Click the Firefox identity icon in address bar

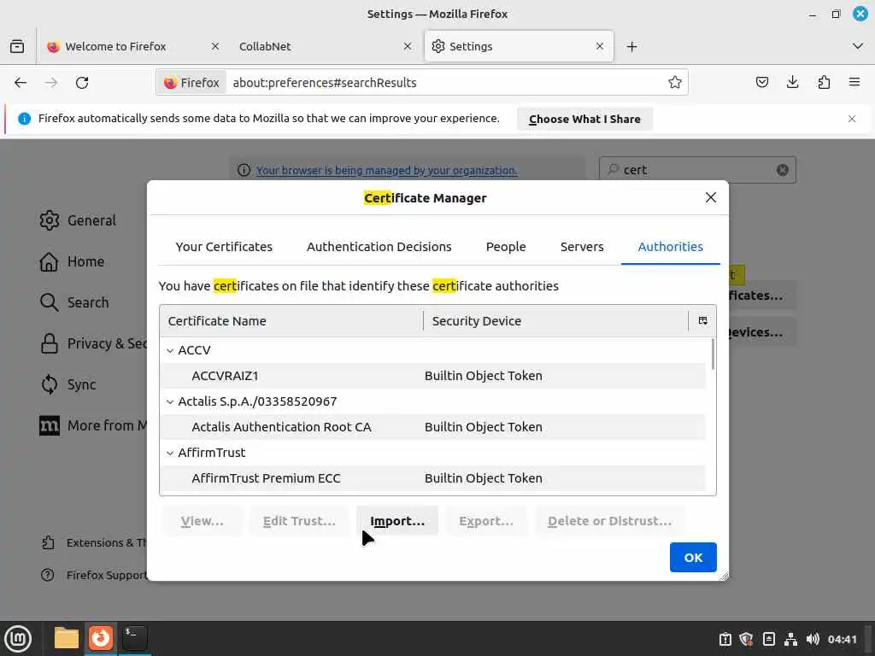point(191,83)
